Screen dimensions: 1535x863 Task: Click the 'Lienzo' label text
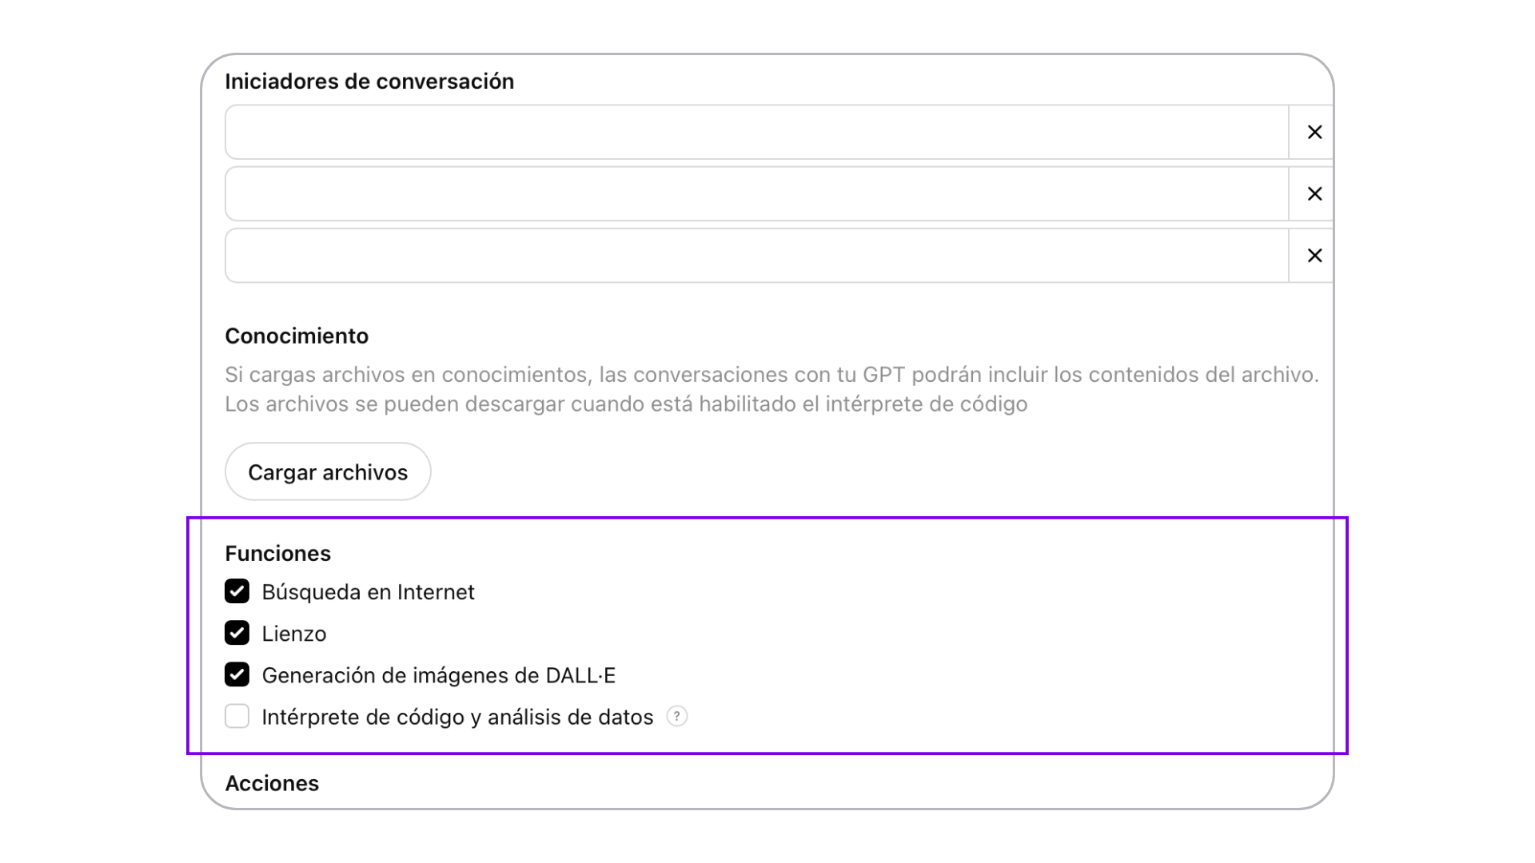click(294, 634)
